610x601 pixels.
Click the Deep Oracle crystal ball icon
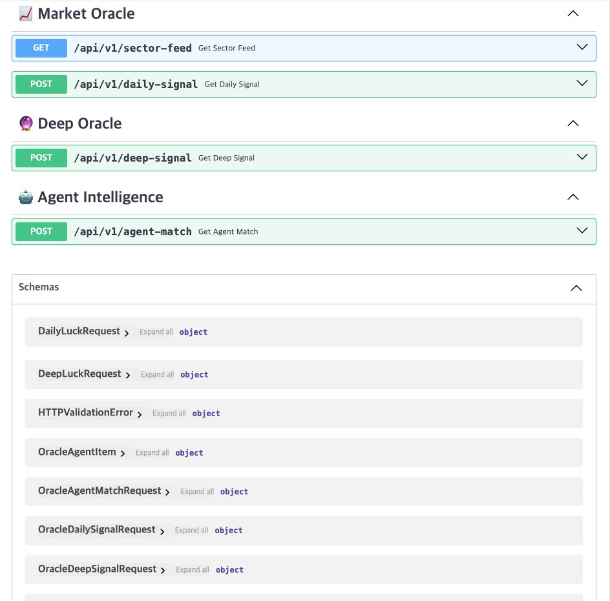pos(26,123)
